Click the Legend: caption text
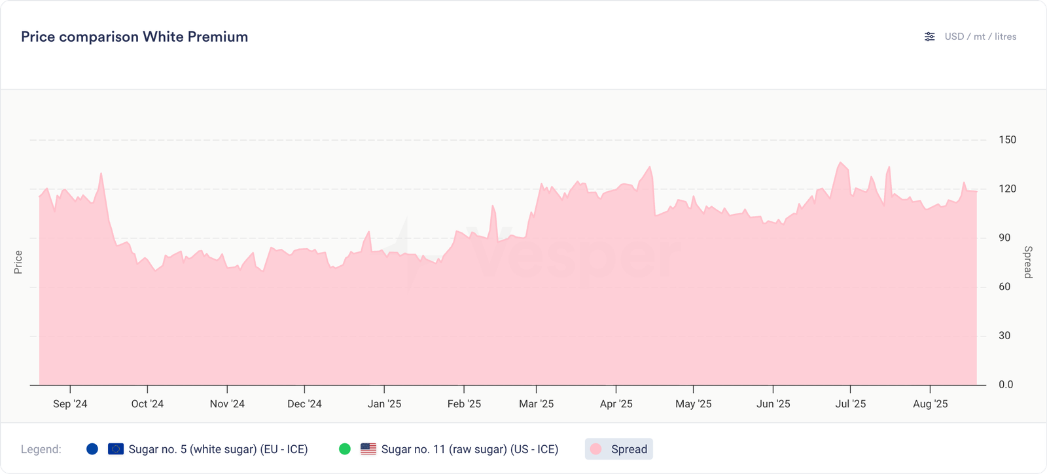1047x474 pixels. point(41,449)
